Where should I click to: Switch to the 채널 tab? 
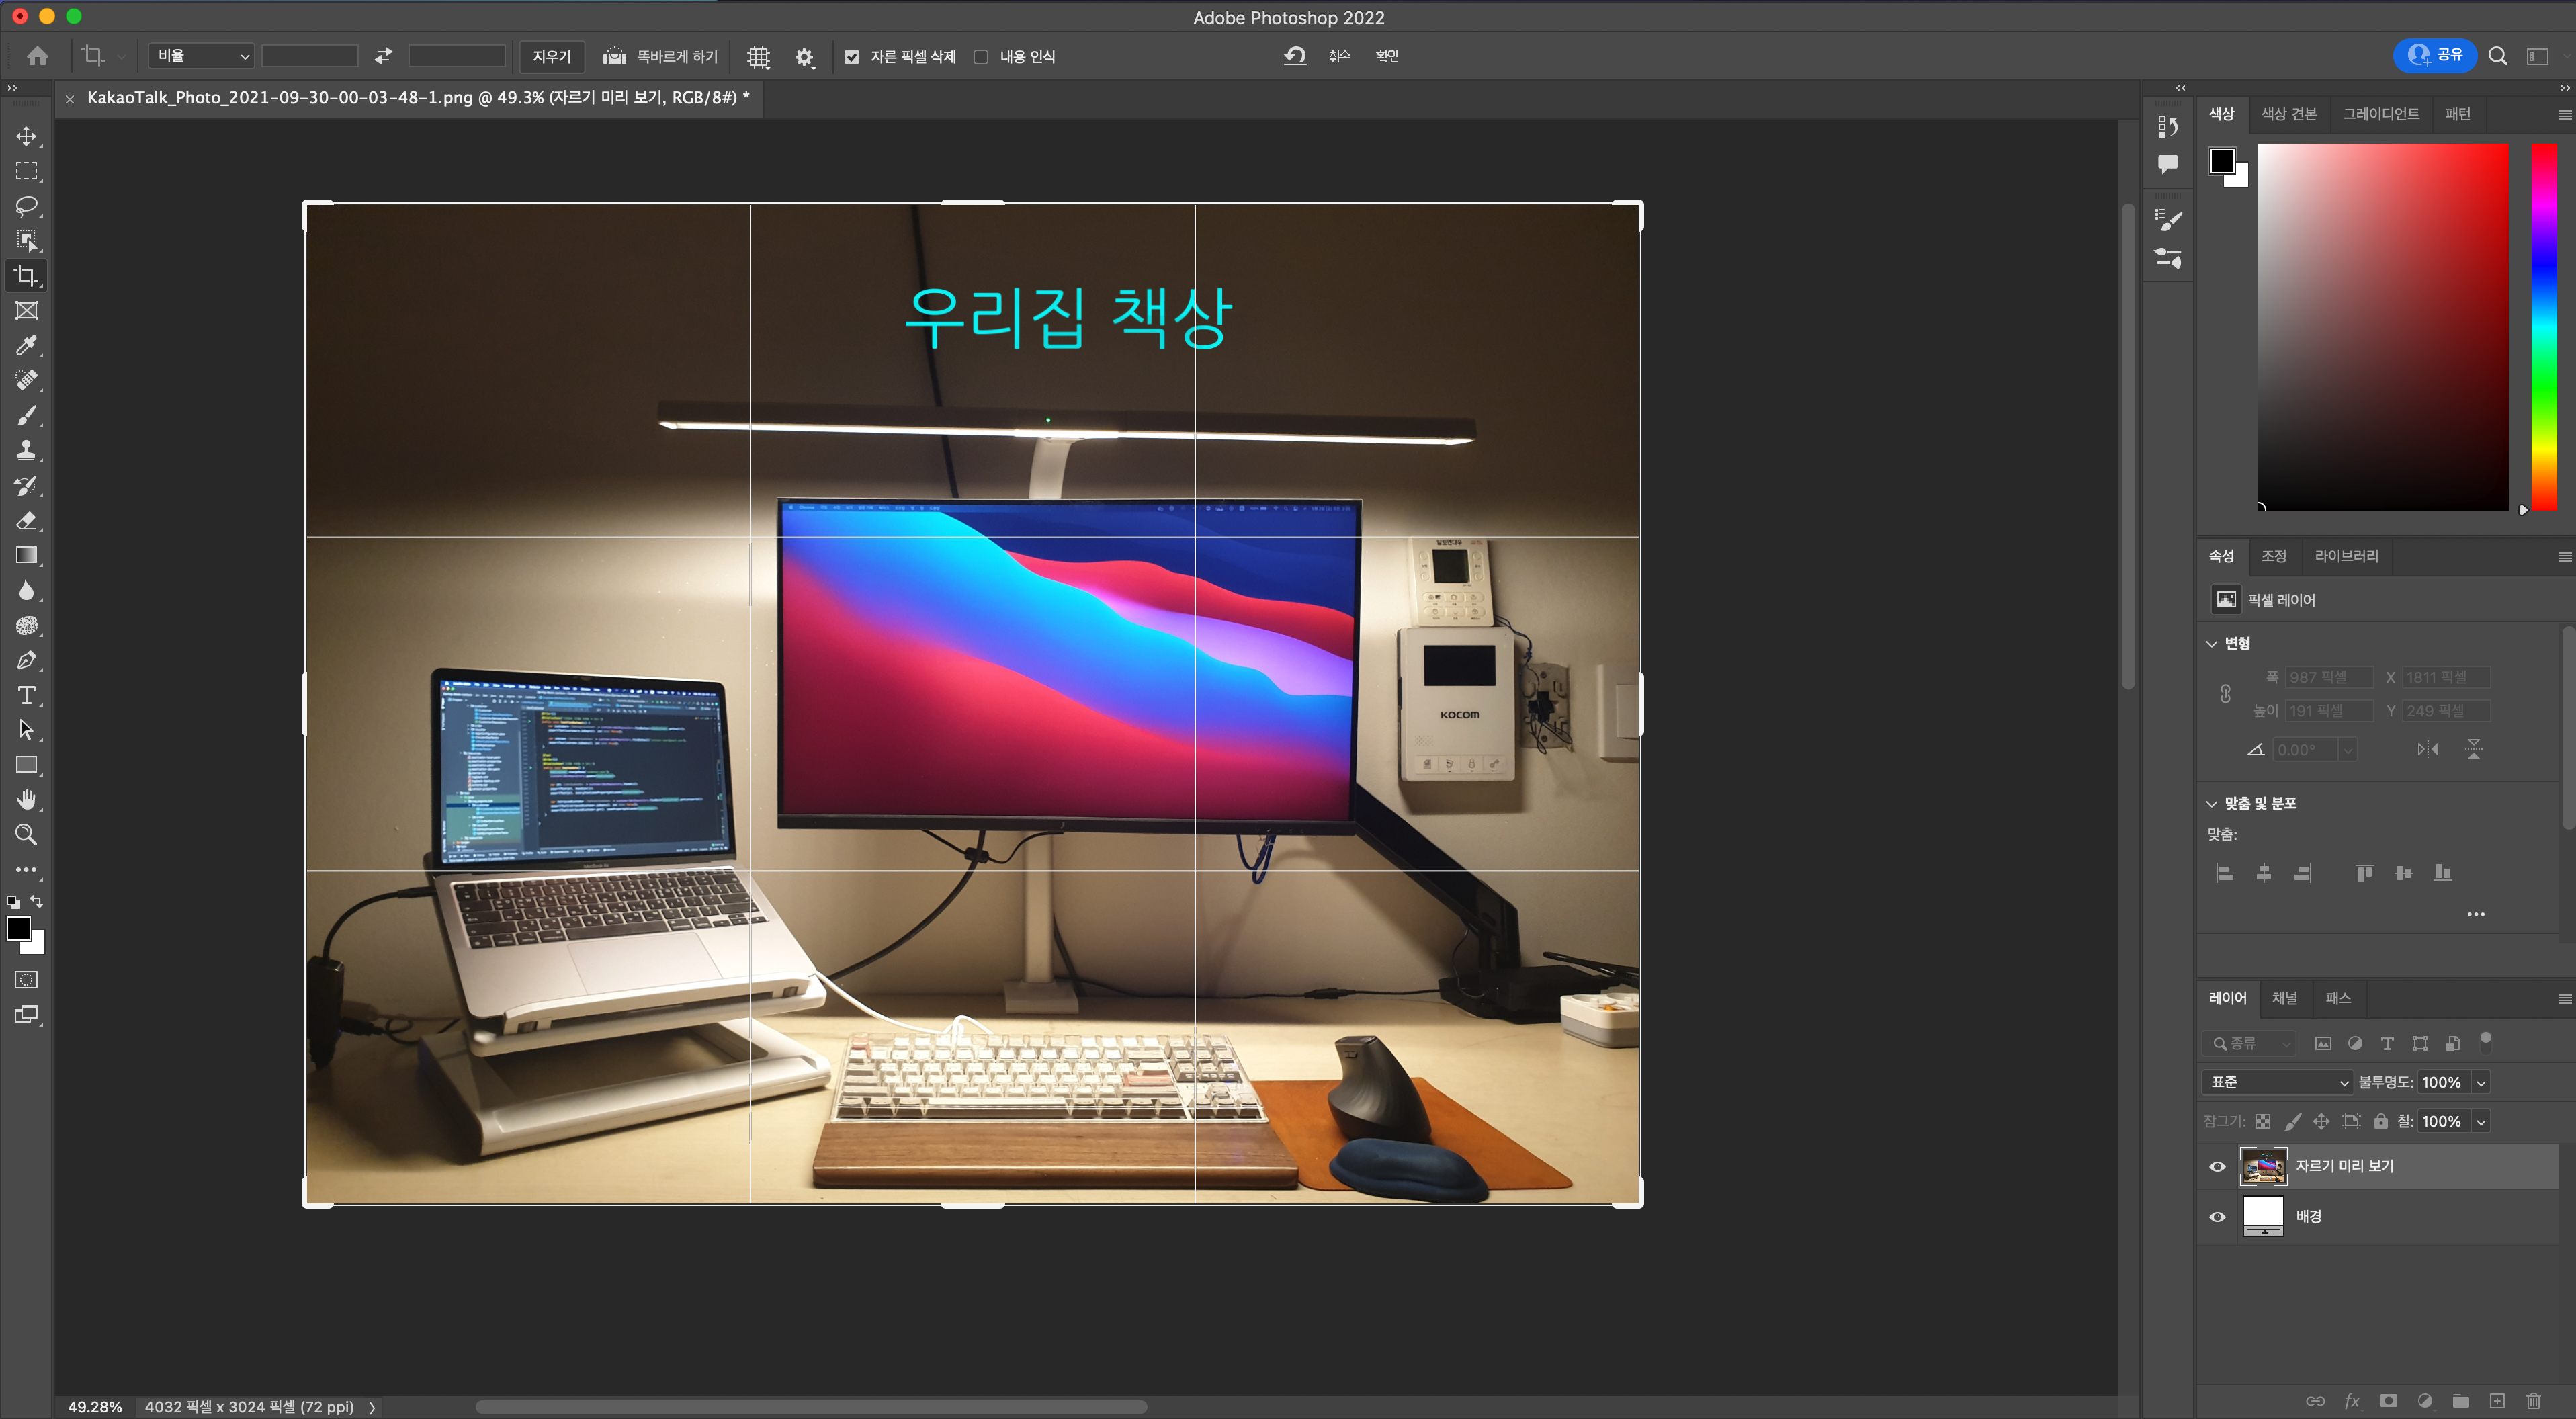(2284, 998)
